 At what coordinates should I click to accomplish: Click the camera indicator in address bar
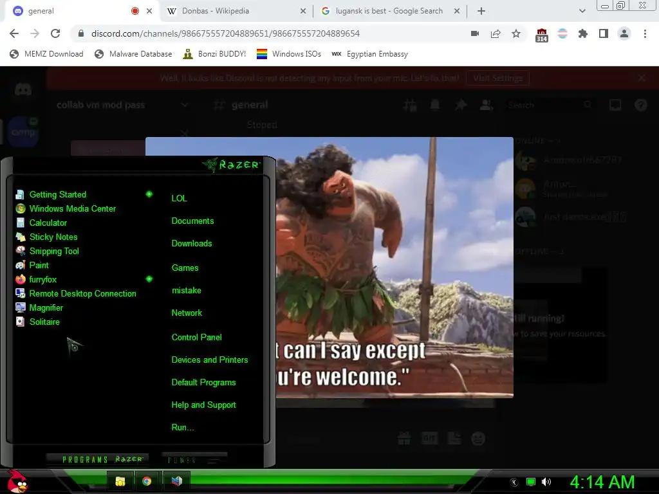(x=475, y=33)
